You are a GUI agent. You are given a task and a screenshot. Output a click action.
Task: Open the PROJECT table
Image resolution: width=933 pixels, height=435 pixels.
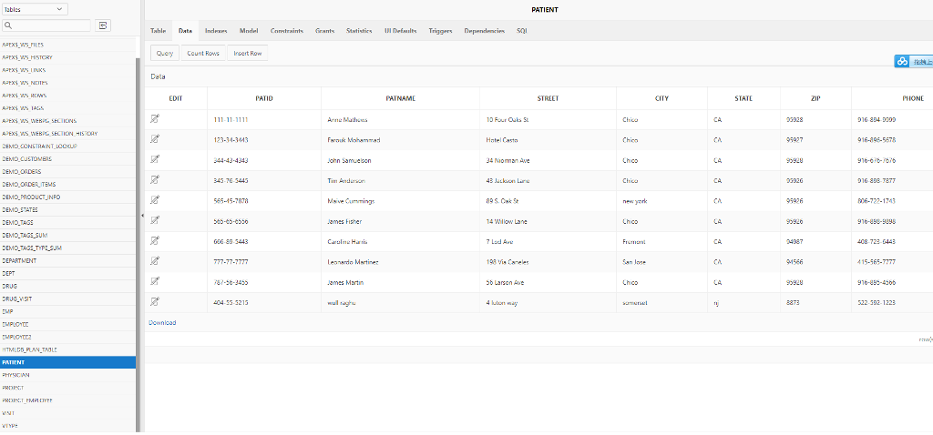(67, 388)
